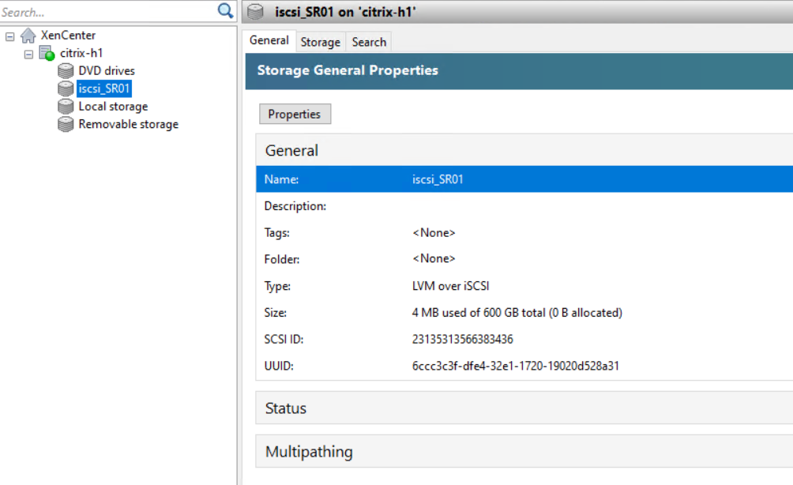
Task: Select Removable storage in the tree
Action: click(129, 125)
